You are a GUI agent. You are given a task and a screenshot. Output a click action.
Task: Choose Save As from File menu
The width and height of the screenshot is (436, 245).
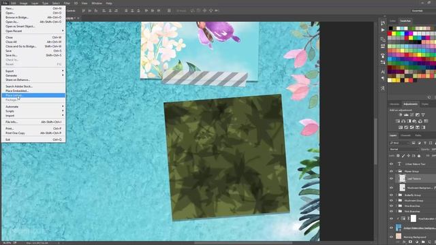point(33,55)
